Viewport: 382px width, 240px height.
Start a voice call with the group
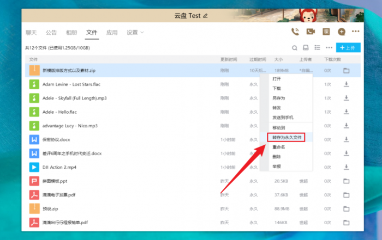pyautogui.click(x=295, y=32)
